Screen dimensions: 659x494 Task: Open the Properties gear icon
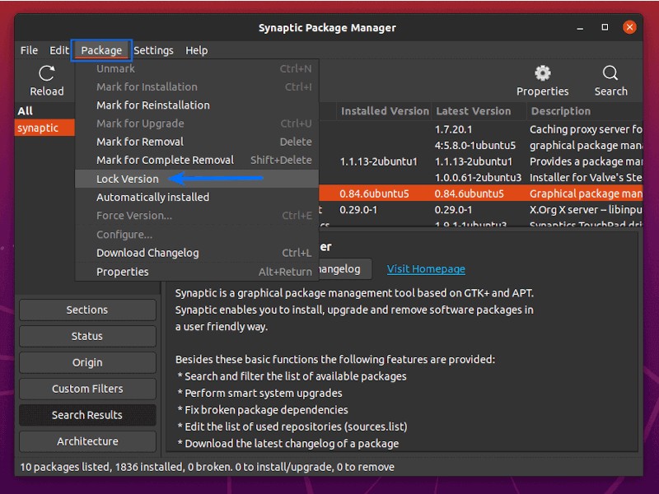542,74
